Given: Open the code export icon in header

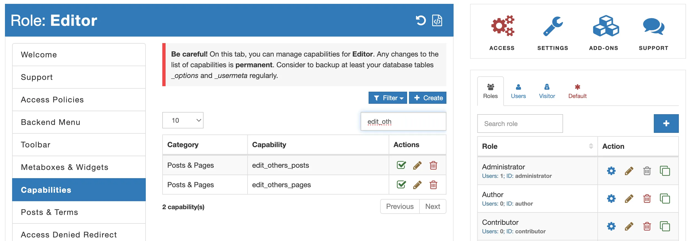Looking at the screenshot, I should (437, 21).
